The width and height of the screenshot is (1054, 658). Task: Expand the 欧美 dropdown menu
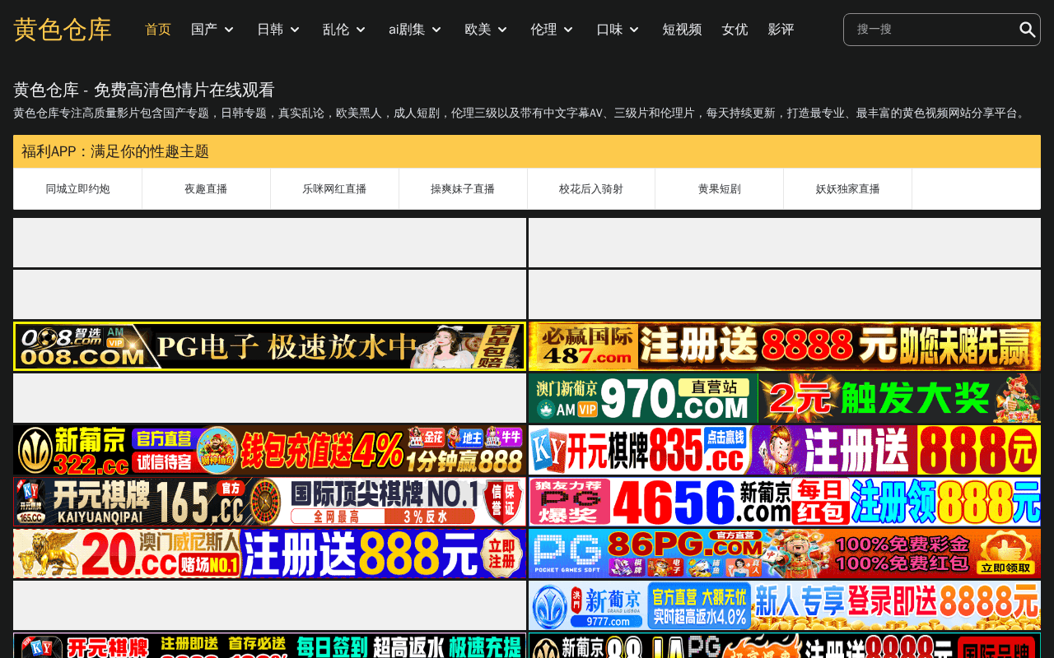click(486, 30)
